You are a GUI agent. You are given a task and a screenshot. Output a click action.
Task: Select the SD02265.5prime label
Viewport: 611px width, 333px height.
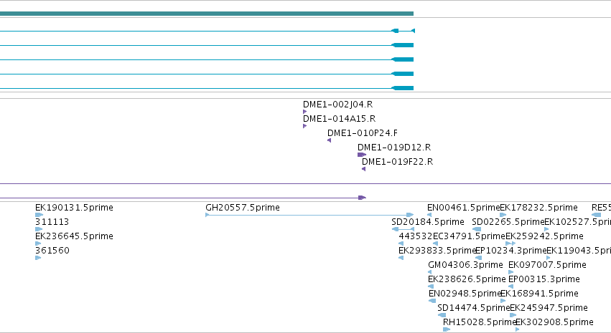pyautogui.click(x=508, y=222)
